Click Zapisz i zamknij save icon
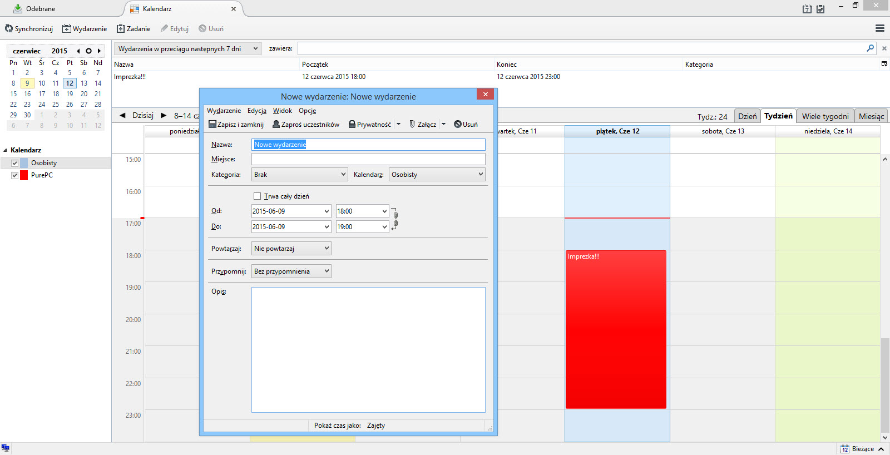Screen dimensions: 890x455 [x=212, y=124]
